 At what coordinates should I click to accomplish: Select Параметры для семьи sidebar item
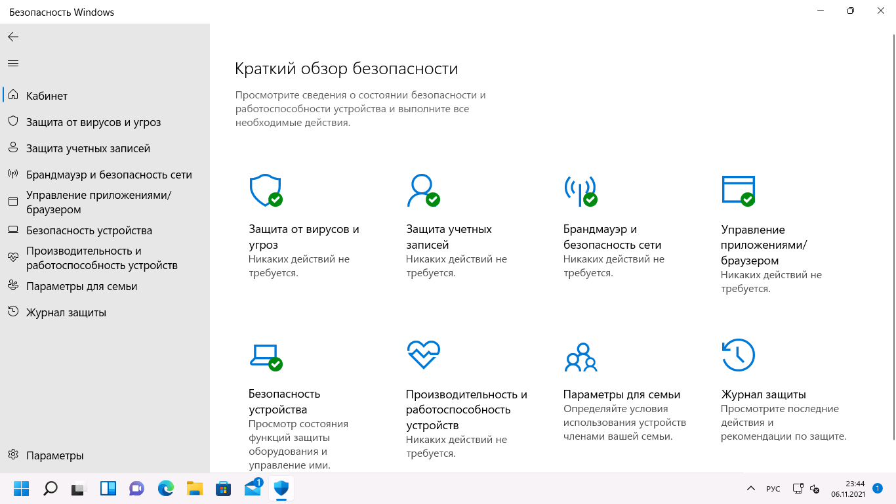click(105, 286)
